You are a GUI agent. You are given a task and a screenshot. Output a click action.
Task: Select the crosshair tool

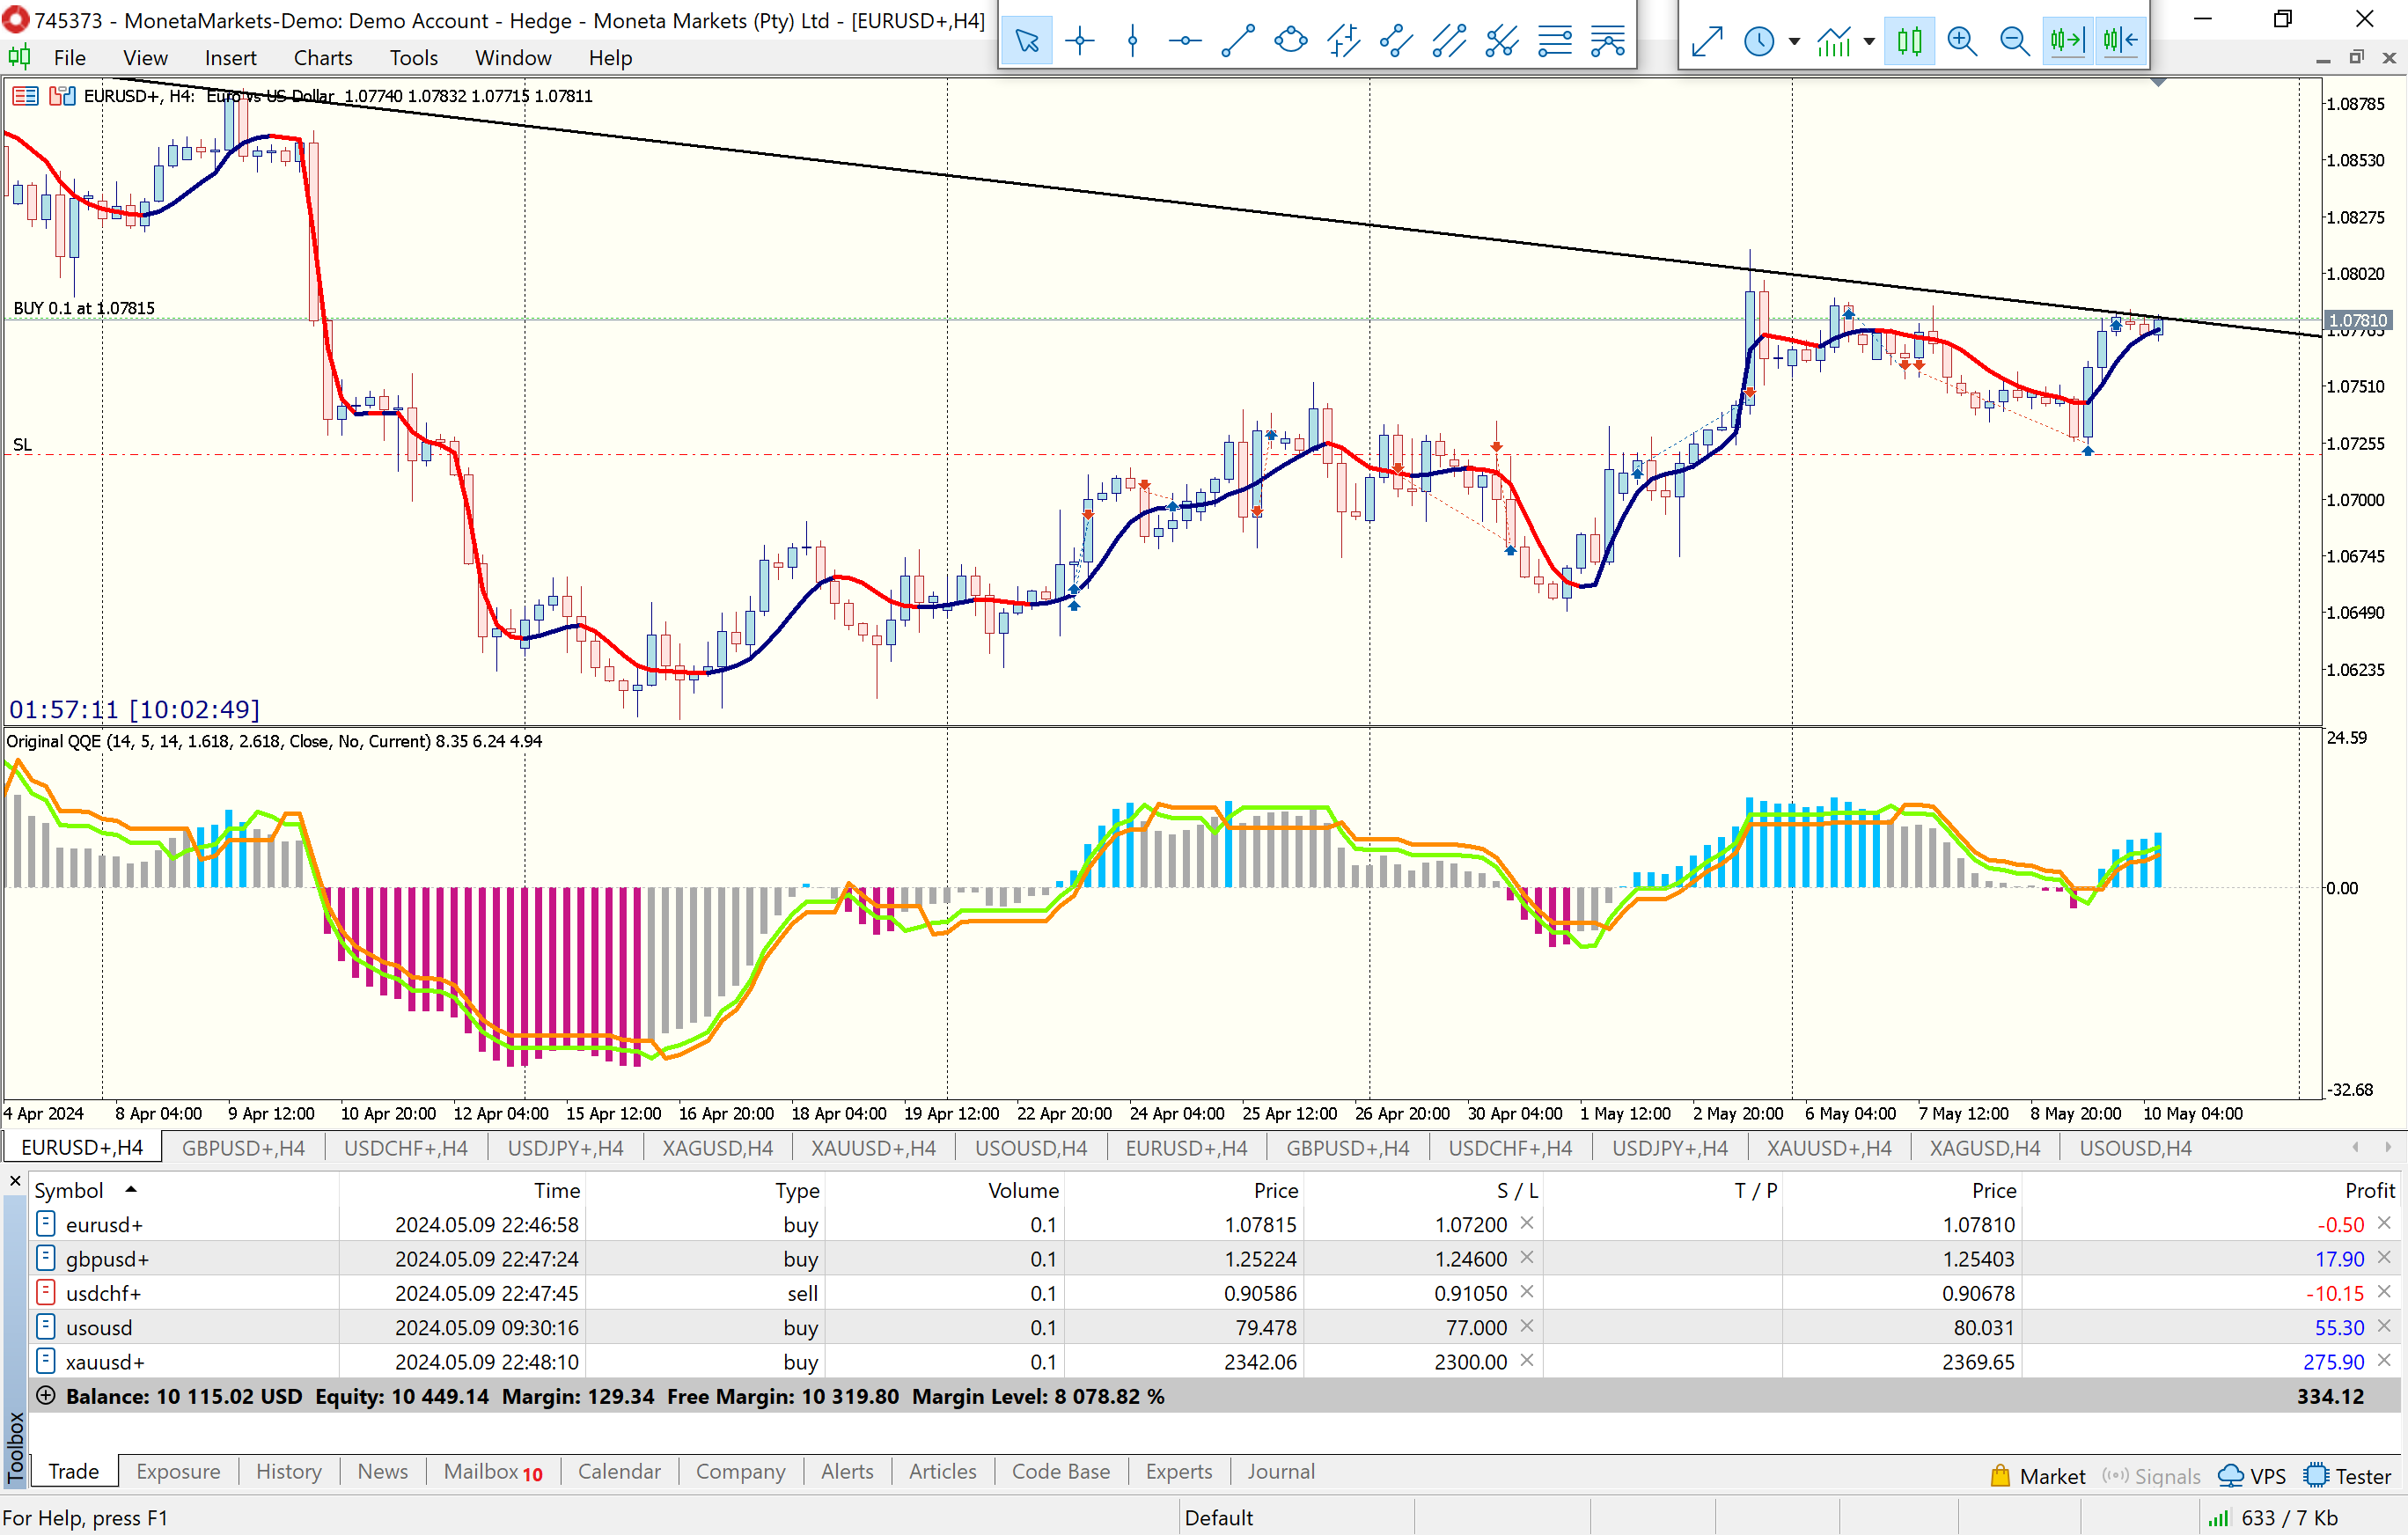[x=1080, y=41]
